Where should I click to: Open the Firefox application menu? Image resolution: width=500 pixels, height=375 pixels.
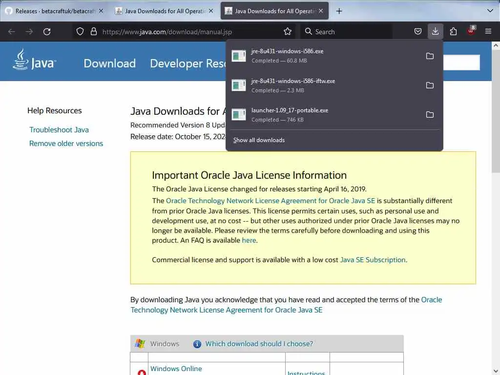click(488, 32)
